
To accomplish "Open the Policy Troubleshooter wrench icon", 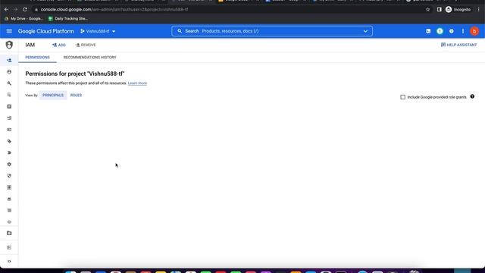I will click(9, 83).
